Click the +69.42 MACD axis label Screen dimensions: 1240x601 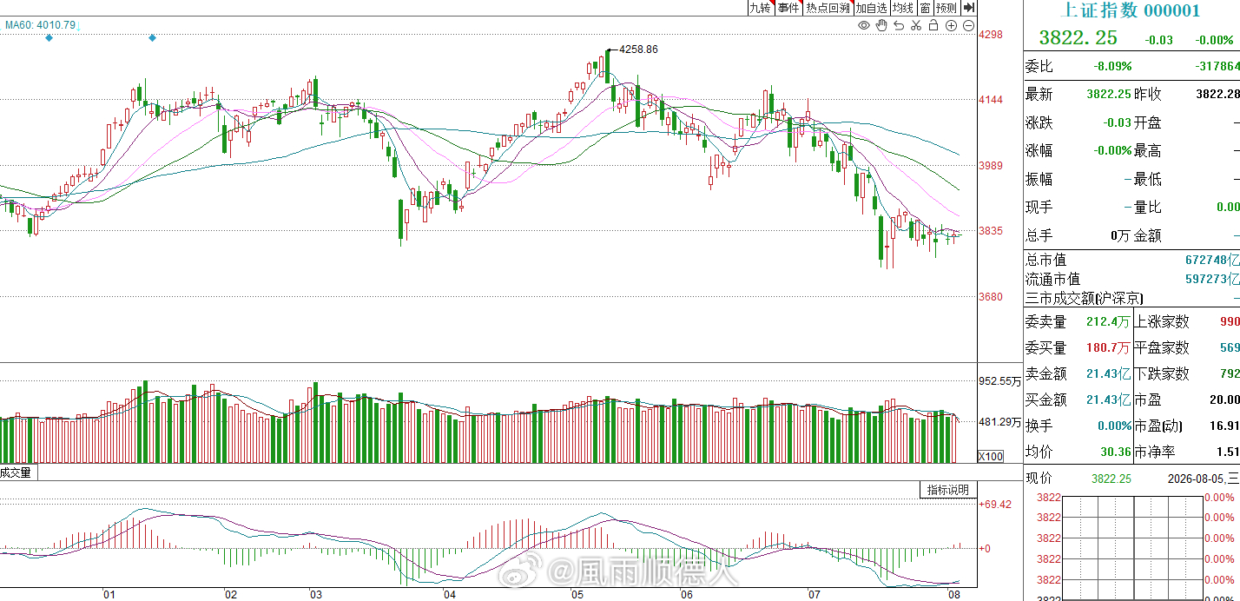point(995,504)
